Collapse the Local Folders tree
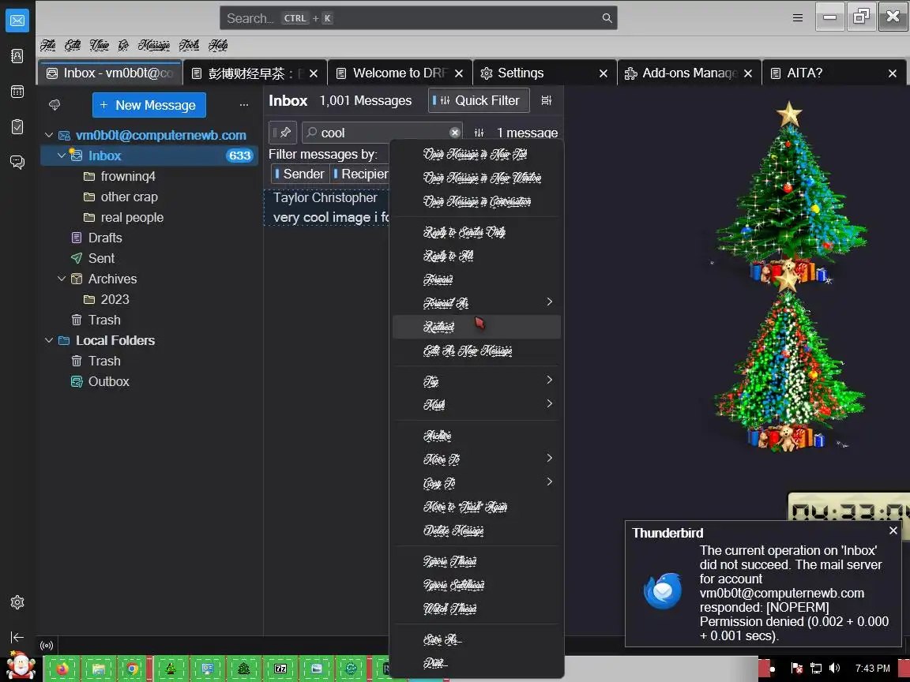Viewport: 910px width, 682px height. pyautogui.click(x=49, y=340)
